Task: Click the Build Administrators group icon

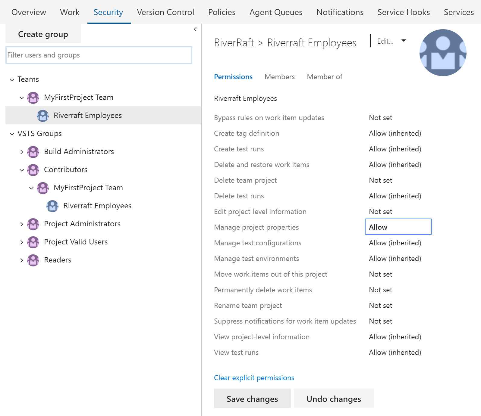Action: pos(33,152)
